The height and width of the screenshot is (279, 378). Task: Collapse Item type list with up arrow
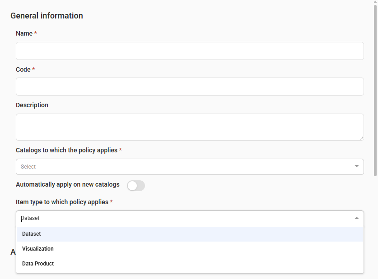click(356, 218)
